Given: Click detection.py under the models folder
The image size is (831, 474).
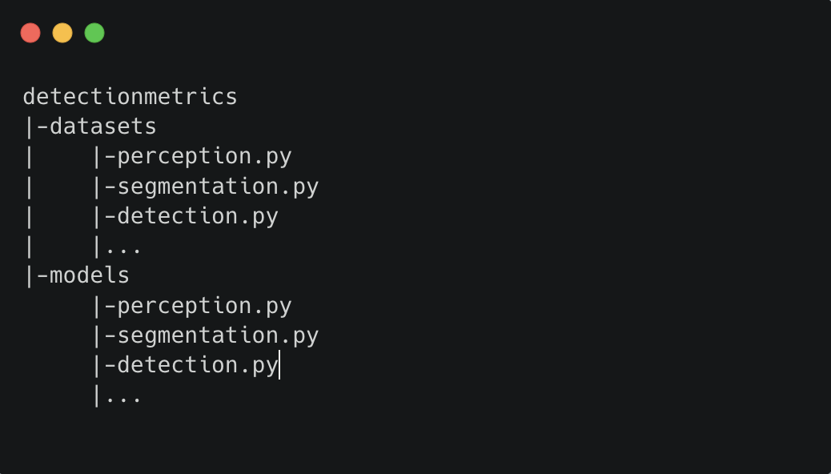Looking at the screenshot, I should [198, 367].
